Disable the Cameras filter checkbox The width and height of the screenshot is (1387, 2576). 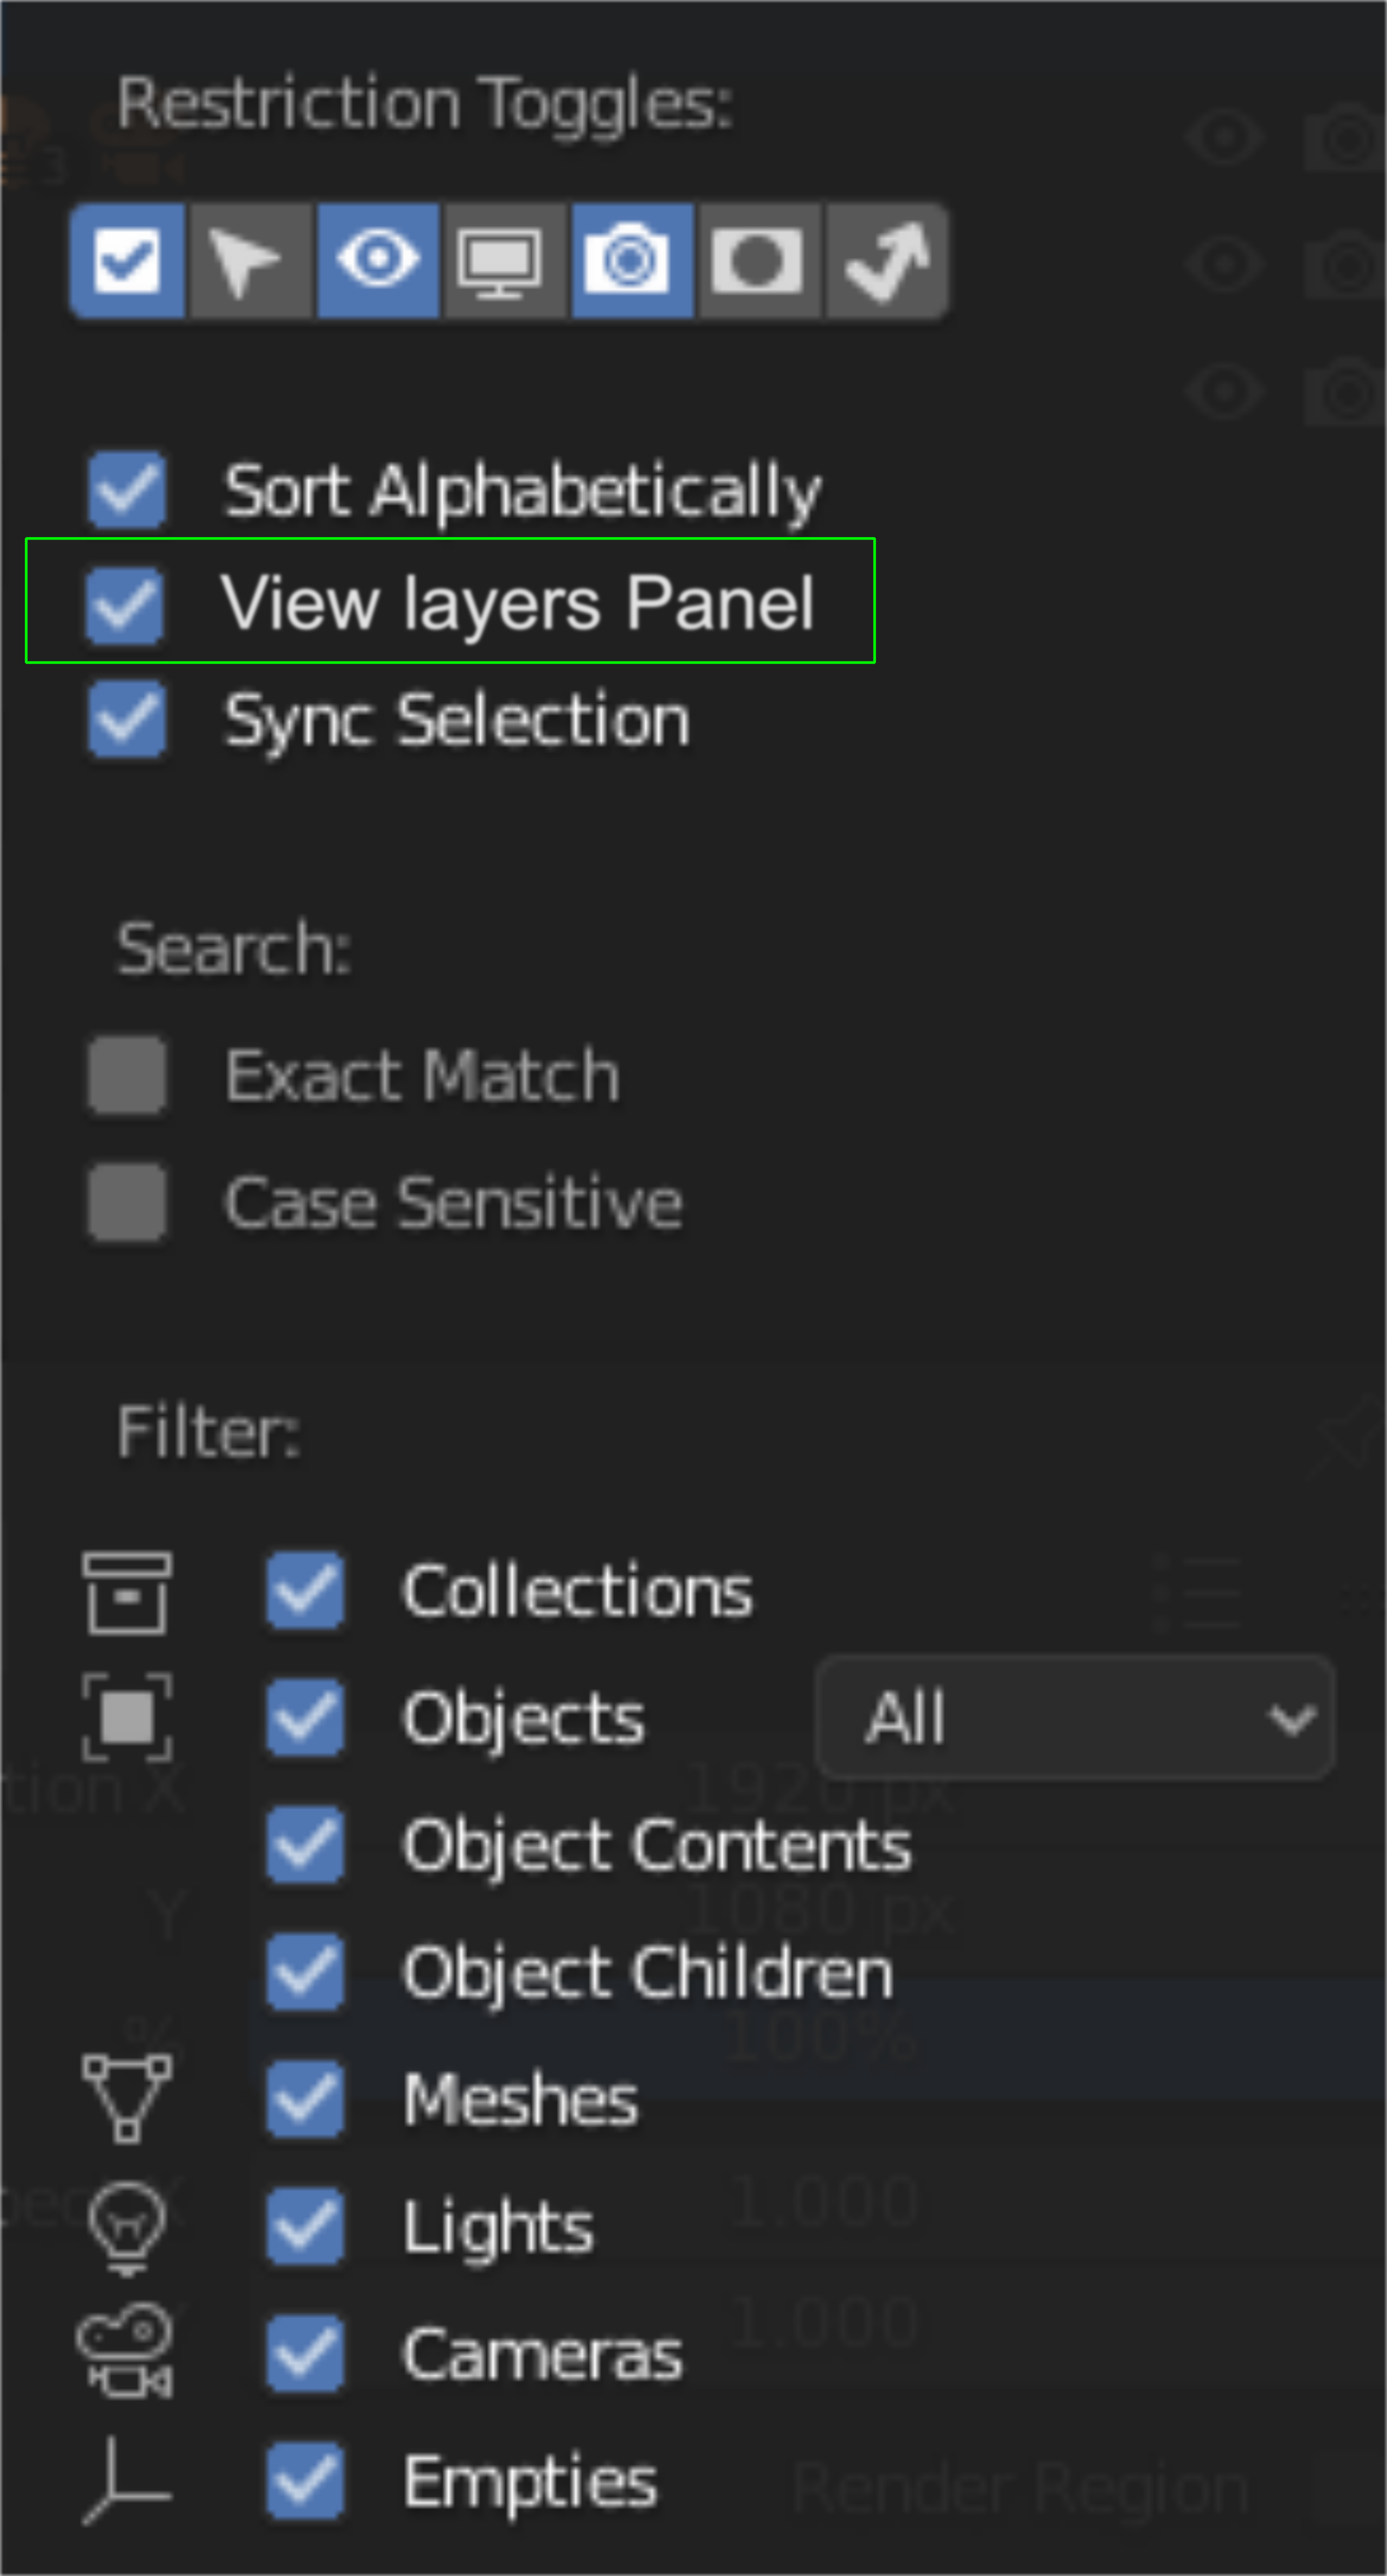pyautogui.click(x=305, y=2353)
